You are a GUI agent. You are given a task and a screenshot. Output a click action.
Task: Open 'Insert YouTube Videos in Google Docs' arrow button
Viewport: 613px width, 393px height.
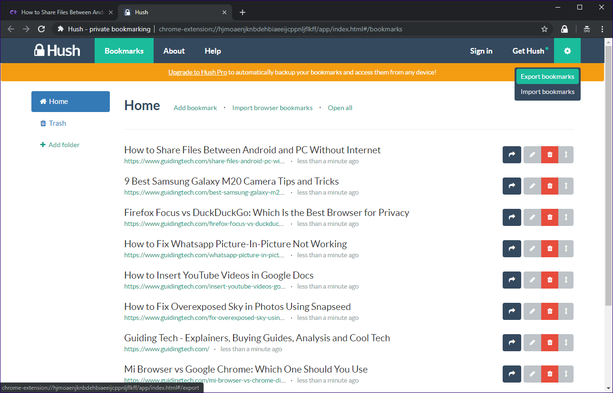tap(512, 280)
